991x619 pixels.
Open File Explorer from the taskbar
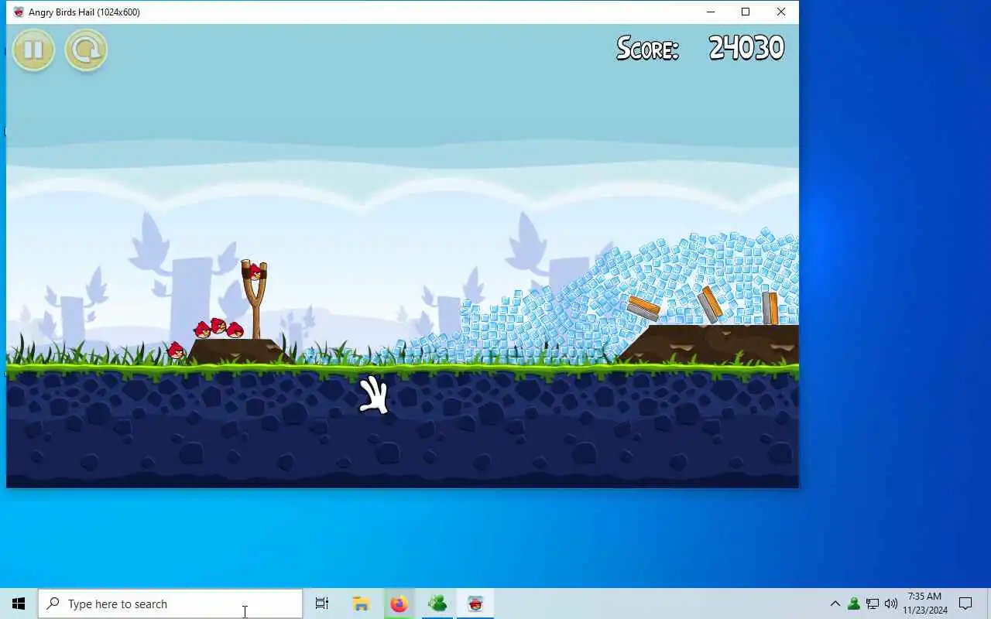[361, 604]
